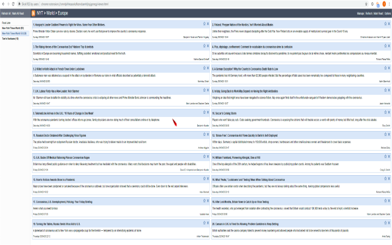Click X on article 12 Stress-free Coronavirus Aid
This screenshot has height=245, width=392.
coord(389,134)
